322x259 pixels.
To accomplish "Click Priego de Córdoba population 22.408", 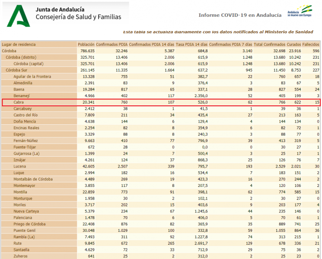I will pyautogui.click(x=89, y=224).
